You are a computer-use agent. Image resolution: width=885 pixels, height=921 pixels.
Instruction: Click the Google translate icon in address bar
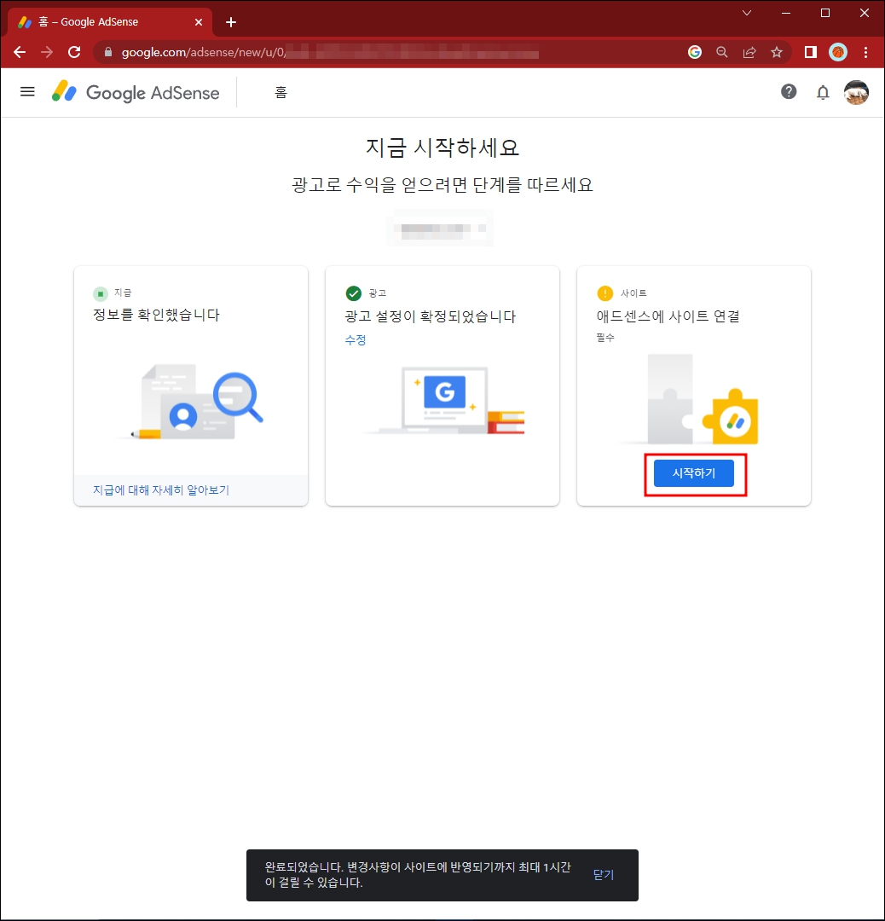tap(694, 52)
